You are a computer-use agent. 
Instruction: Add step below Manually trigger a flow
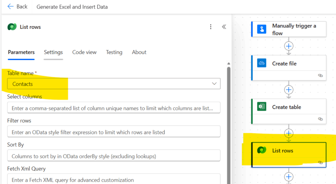(x=289, y=46)
